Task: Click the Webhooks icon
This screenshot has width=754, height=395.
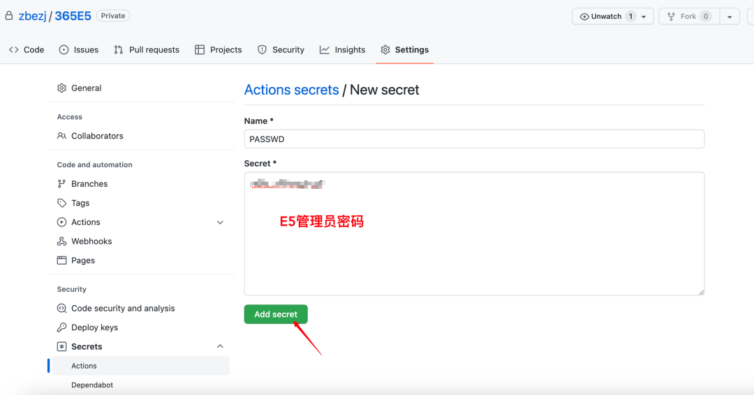Action: pyautogui.click(x=61, y=242)
